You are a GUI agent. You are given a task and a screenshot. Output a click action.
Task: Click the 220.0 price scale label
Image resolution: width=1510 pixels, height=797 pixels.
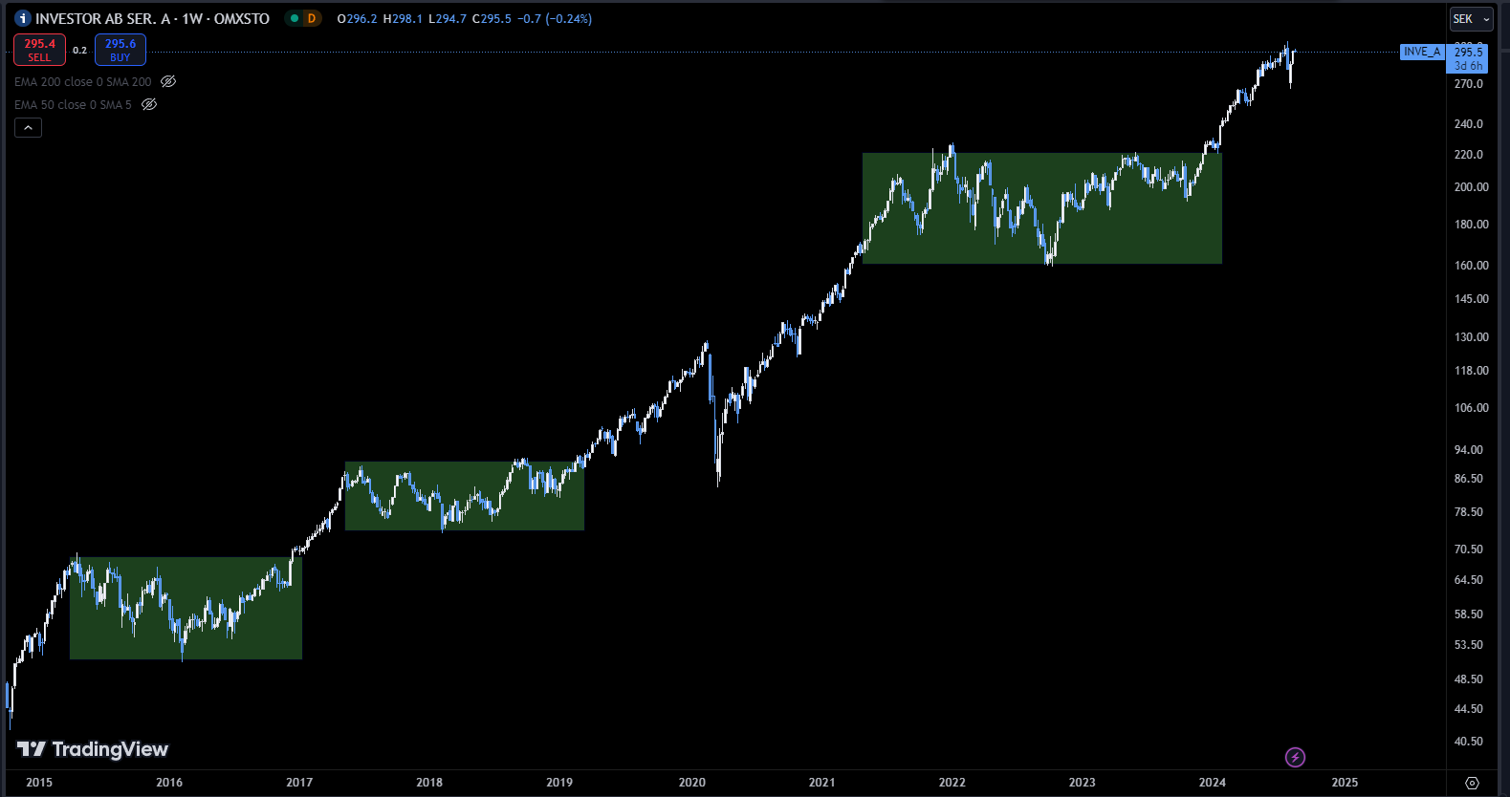click(1469, 155)
